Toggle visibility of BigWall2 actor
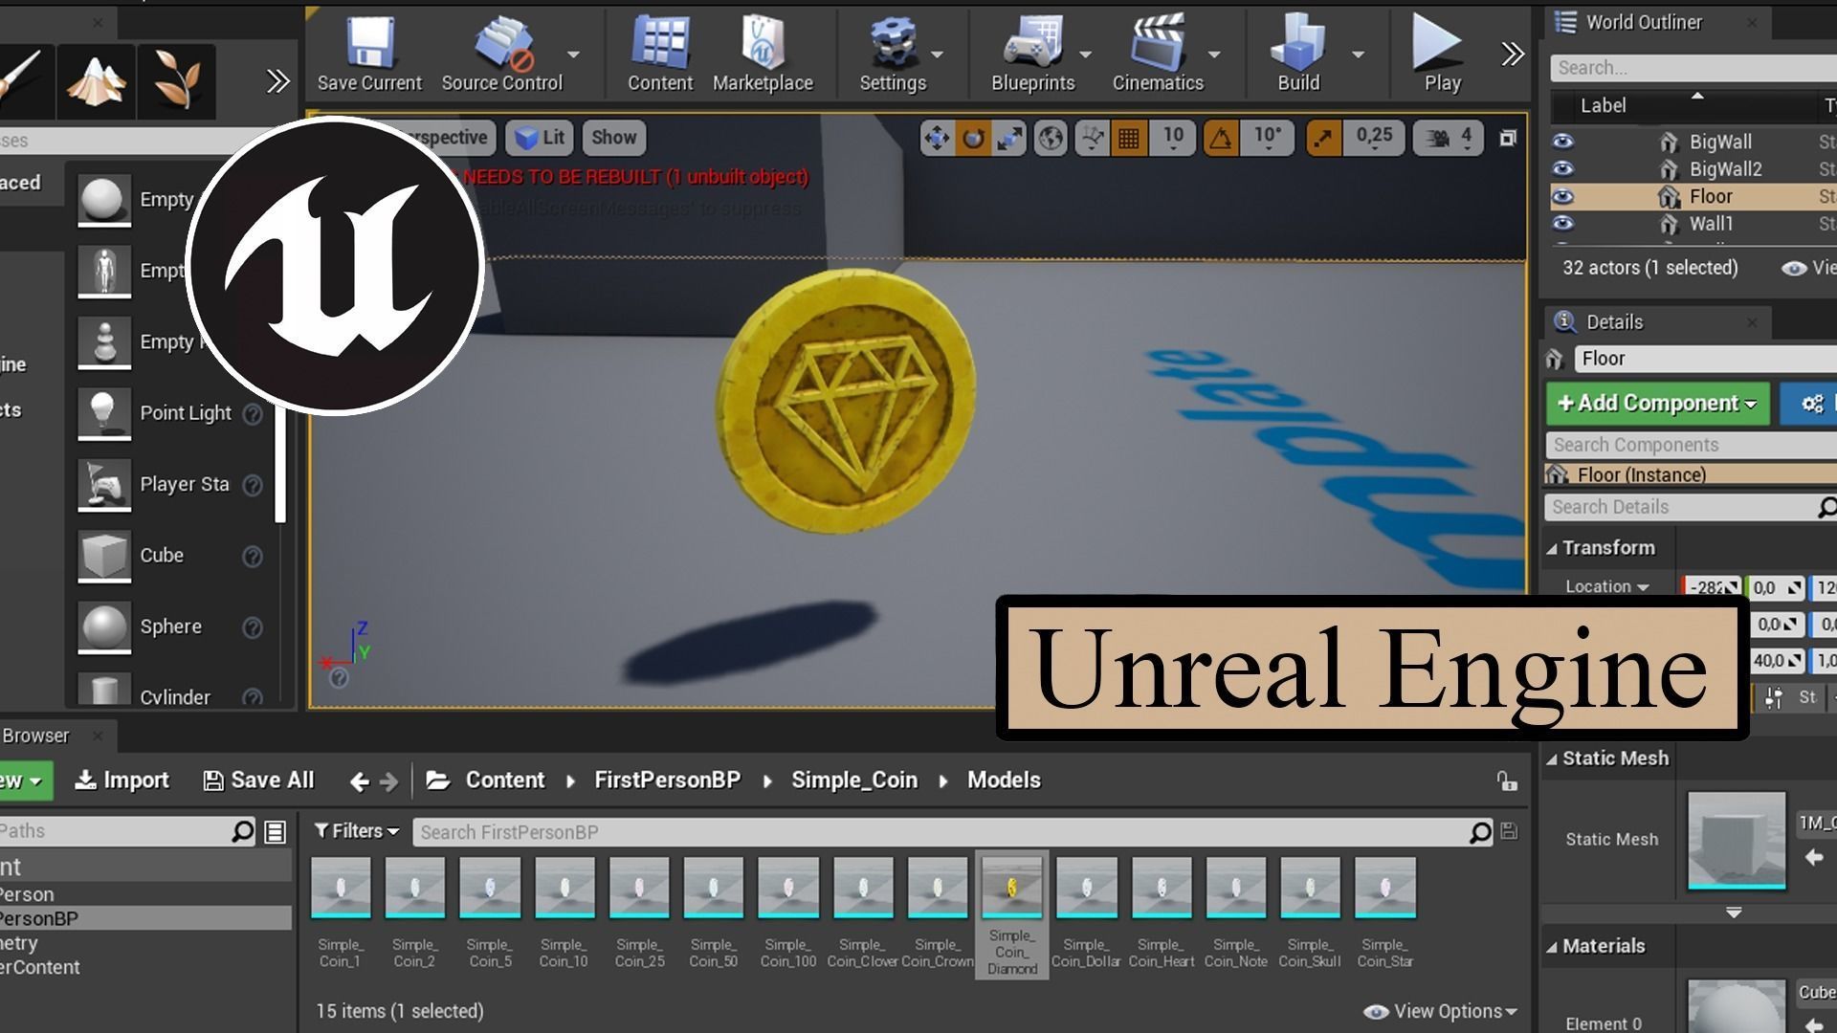This screenshot has height=1033, width=1837. click(x=1562, y=169)
